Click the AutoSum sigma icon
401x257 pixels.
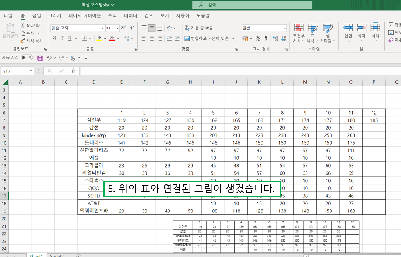coord(391,25)
